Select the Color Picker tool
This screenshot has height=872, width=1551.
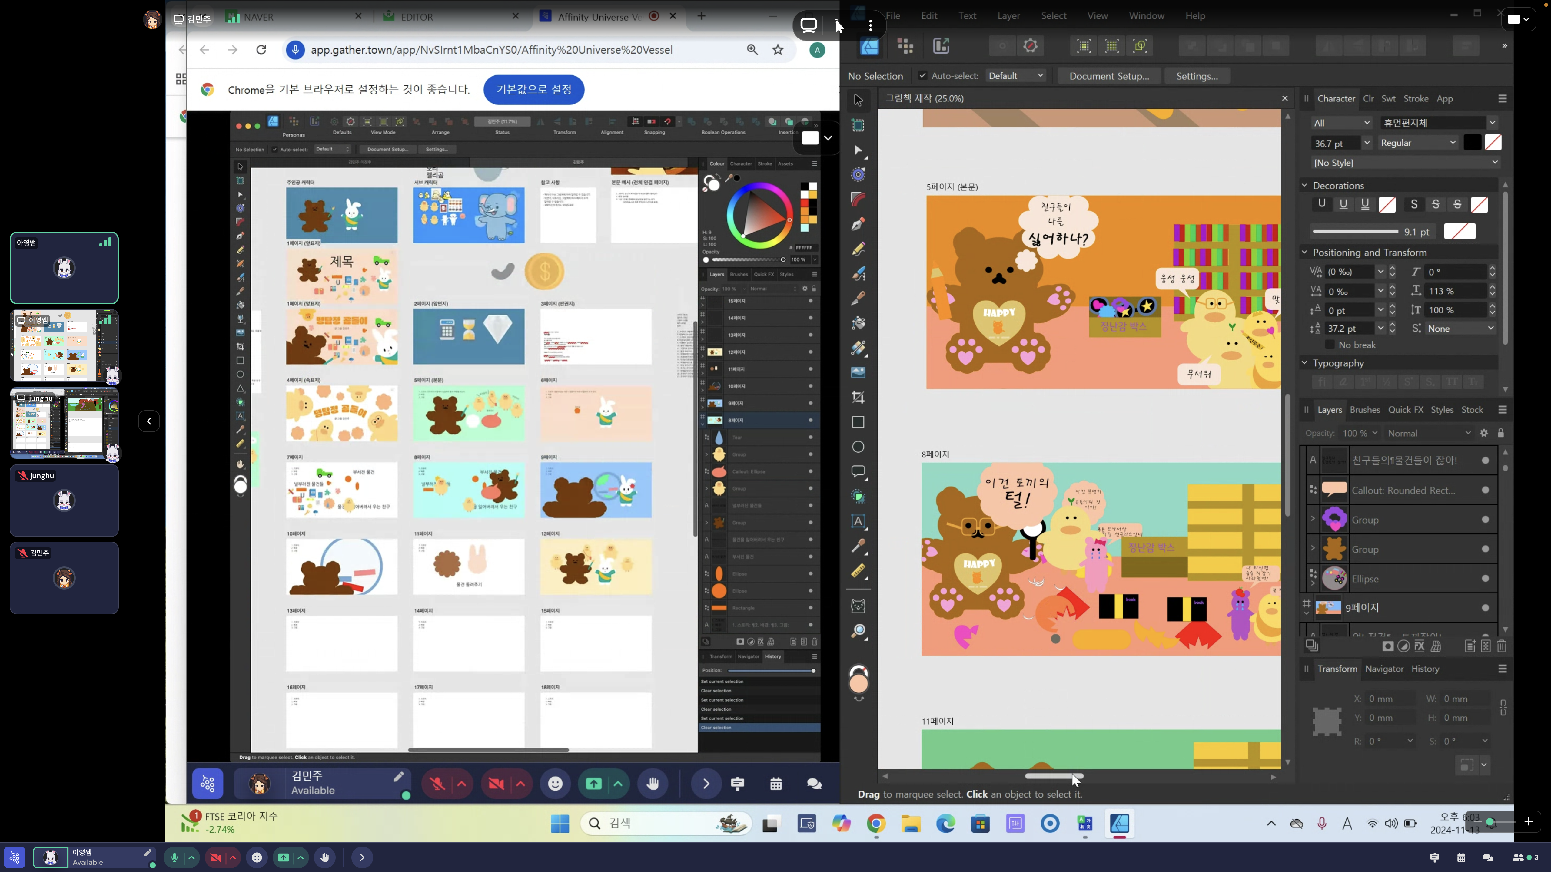[859, 546]
